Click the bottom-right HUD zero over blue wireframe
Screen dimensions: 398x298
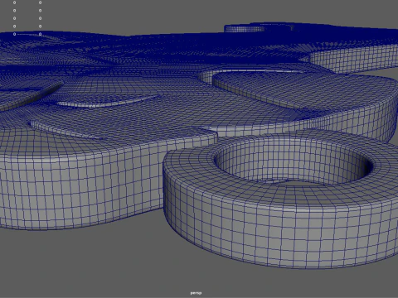pos(40,34)
